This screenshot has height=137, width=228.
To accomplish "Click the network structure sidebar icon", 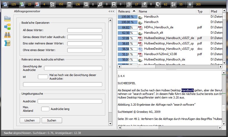I will click(x=7, y=27).
